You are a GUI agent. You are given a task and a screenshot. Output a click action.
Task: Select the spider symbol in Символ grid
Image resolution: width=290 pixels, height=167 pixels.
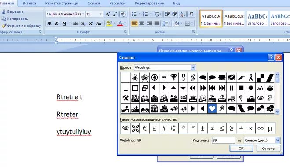pos(135,78)
